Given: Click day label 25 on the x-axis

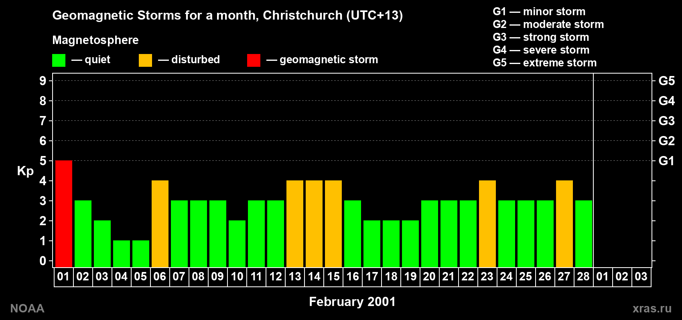Looking at the screenshot, I should click(526, 276).
